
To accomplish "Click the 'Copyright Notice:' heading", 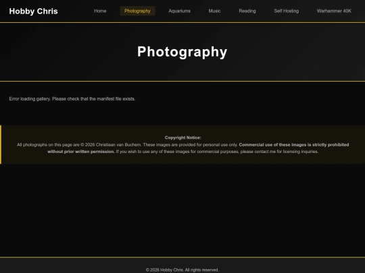I will (182, 138).
